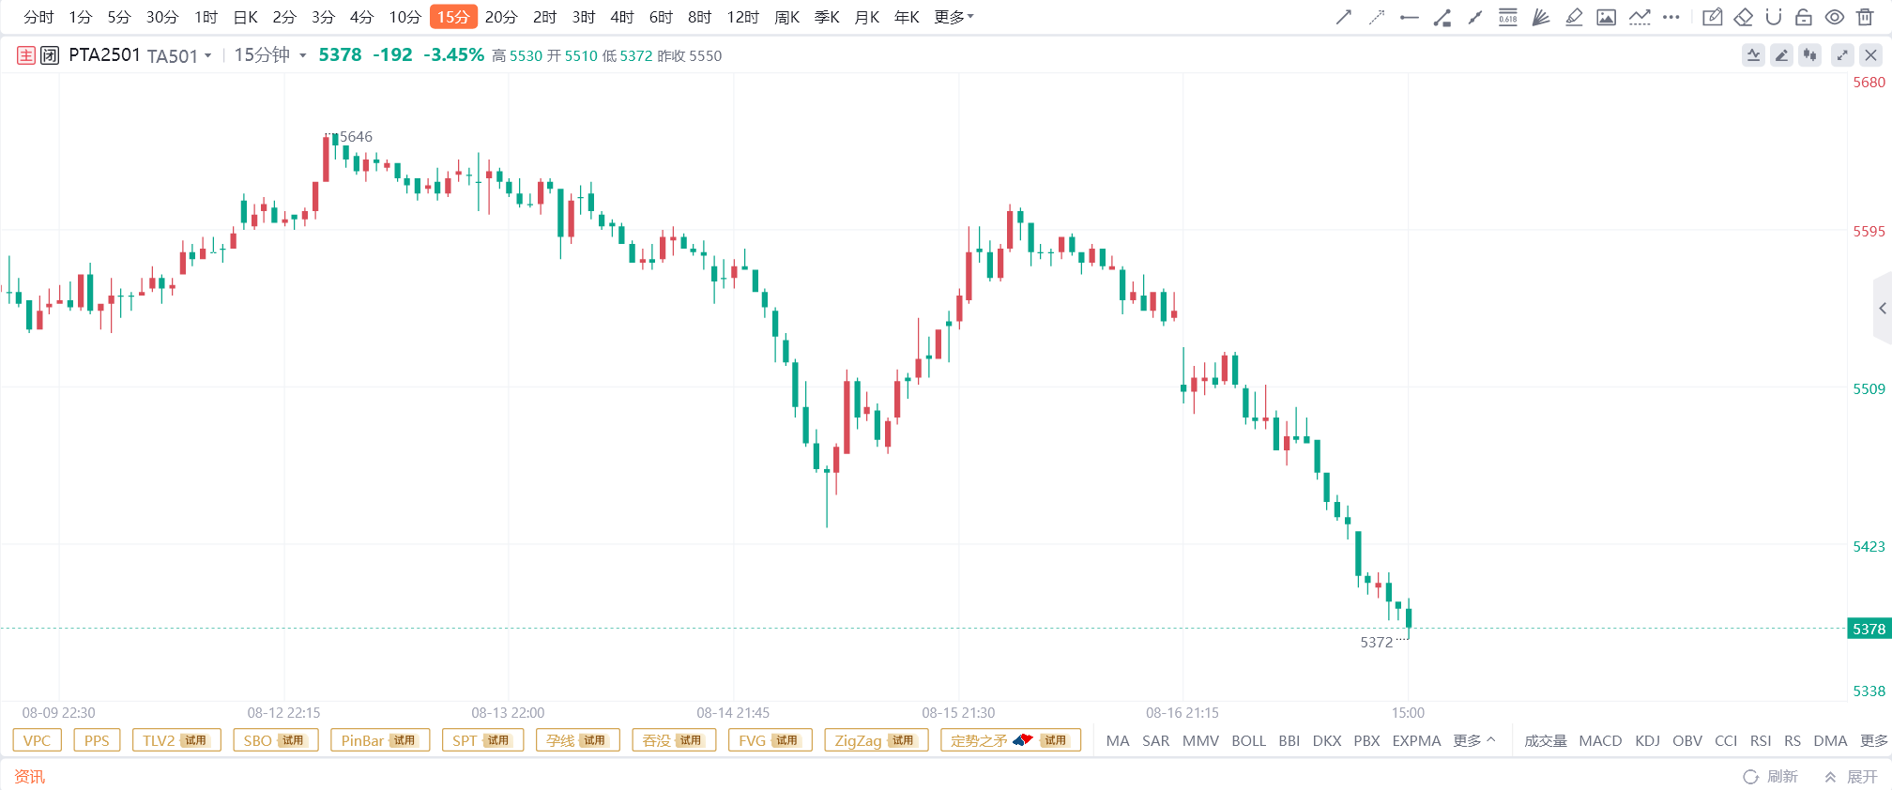Open the 15分钟 period dropdown
The height and width of the screenshot is (790, 1892).
(270, 55)
